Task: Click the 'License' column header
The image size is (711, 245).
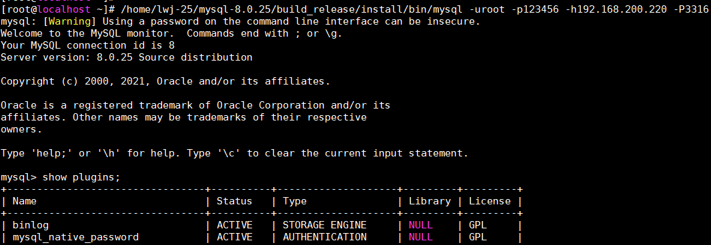Action: coord(490,200)
